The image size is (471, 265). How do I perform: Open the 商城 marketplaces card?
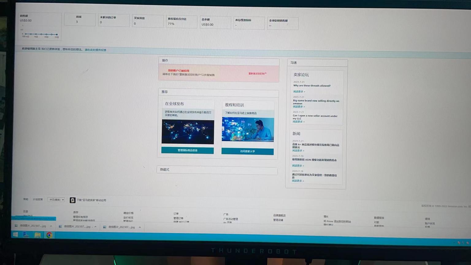80,19
